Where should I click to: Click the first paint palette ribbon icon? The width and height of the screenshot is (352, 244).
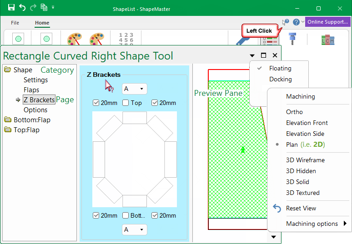coord(74,40)
